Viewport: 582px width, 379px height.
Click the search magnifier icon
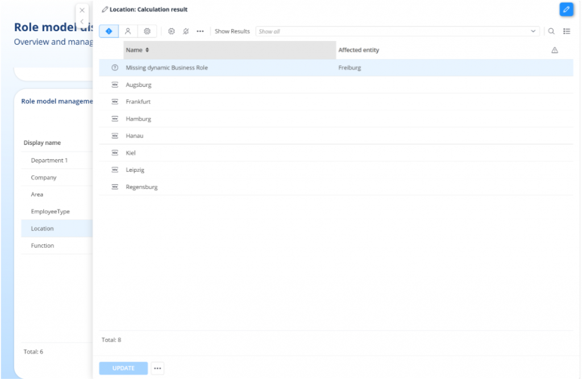[x=551, y=31]
